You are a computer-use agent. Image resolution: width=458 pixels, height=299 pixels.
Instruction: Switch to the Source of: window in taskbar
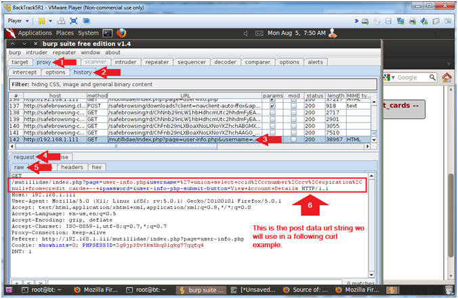tap(306, 290)
